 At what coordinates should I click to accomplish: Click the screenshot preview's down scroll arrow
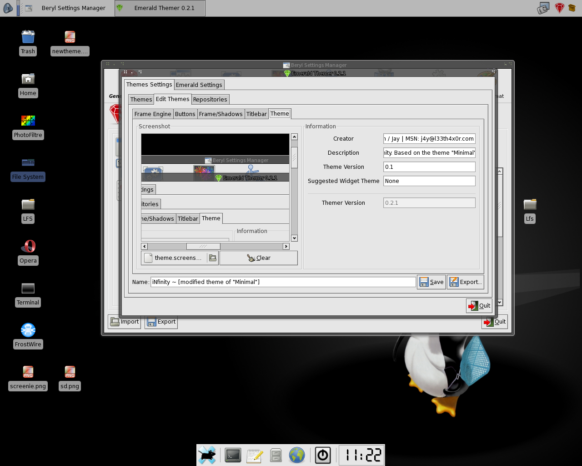pyautogui.click(x=294, y=238)
